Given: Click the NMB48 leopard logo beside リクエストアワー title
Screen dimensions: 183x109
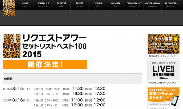Looking at the screenshot, I should [12, 46].
